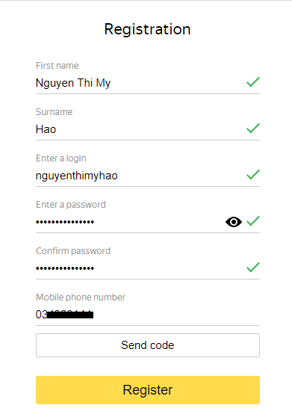Click the green checkmark beside Surname
Viewport: 292px width, 417px height.
pos(253,129)
